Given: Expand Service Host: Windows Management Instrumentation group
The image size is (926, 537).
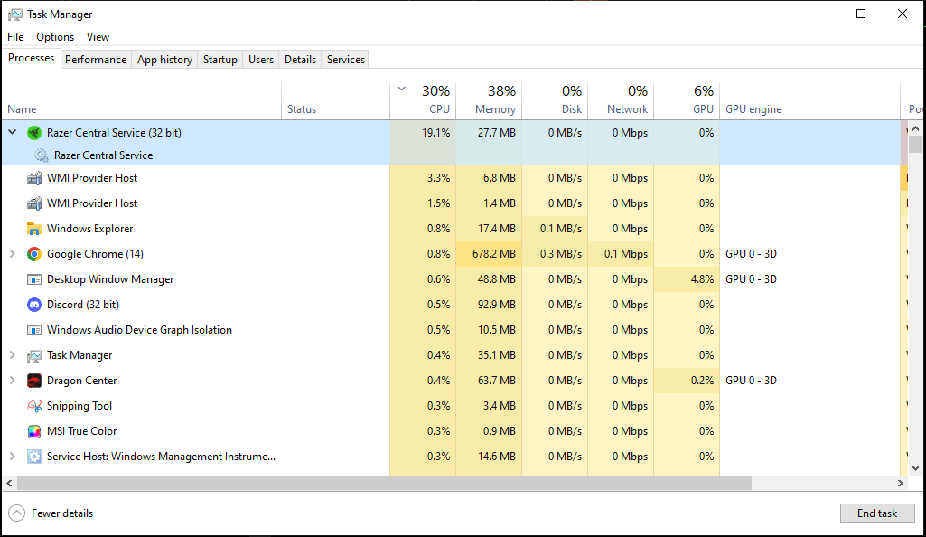Looking at the screenshot, I should tap(13, 456).
